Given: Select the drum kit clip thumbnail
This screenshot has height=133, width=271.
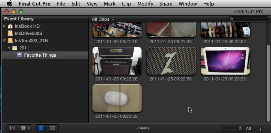Looking at the screenshot, I should click(x=117, y=30).
